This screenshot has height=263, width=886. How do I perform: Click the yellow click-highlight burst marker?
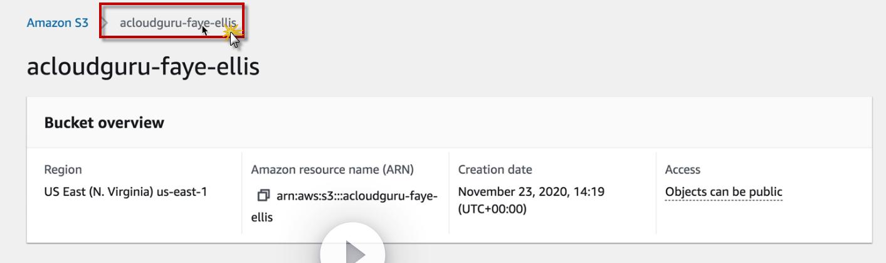pos(231,29)
